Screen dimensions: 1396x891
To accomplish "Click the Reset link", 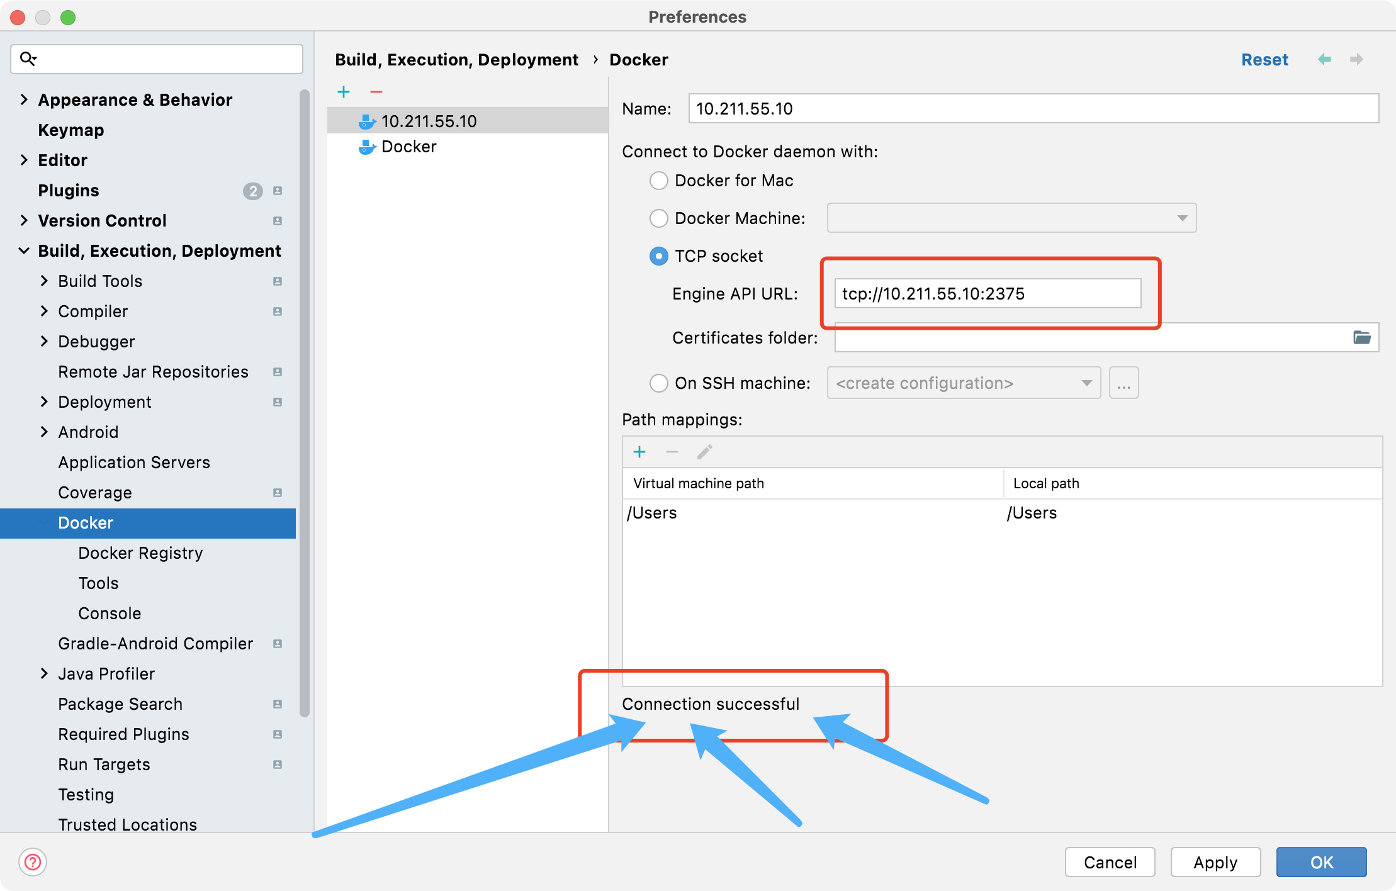I will (1264, 60).
